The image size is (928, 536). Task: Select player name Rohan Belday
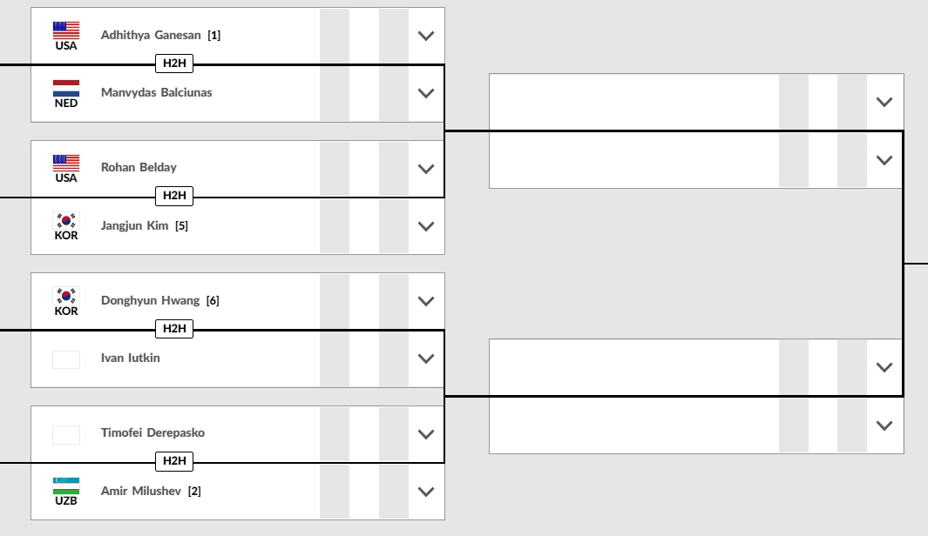[x=139, y=167]
